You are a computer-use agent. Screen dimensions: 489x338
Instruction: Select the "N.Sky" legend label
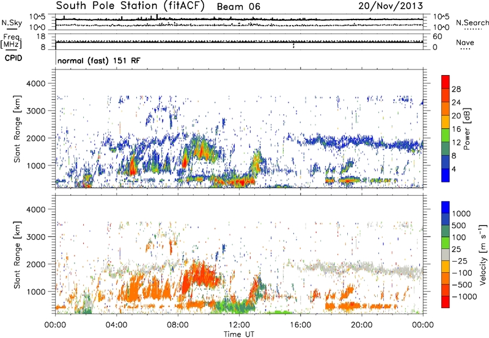[x=12, y=23]
